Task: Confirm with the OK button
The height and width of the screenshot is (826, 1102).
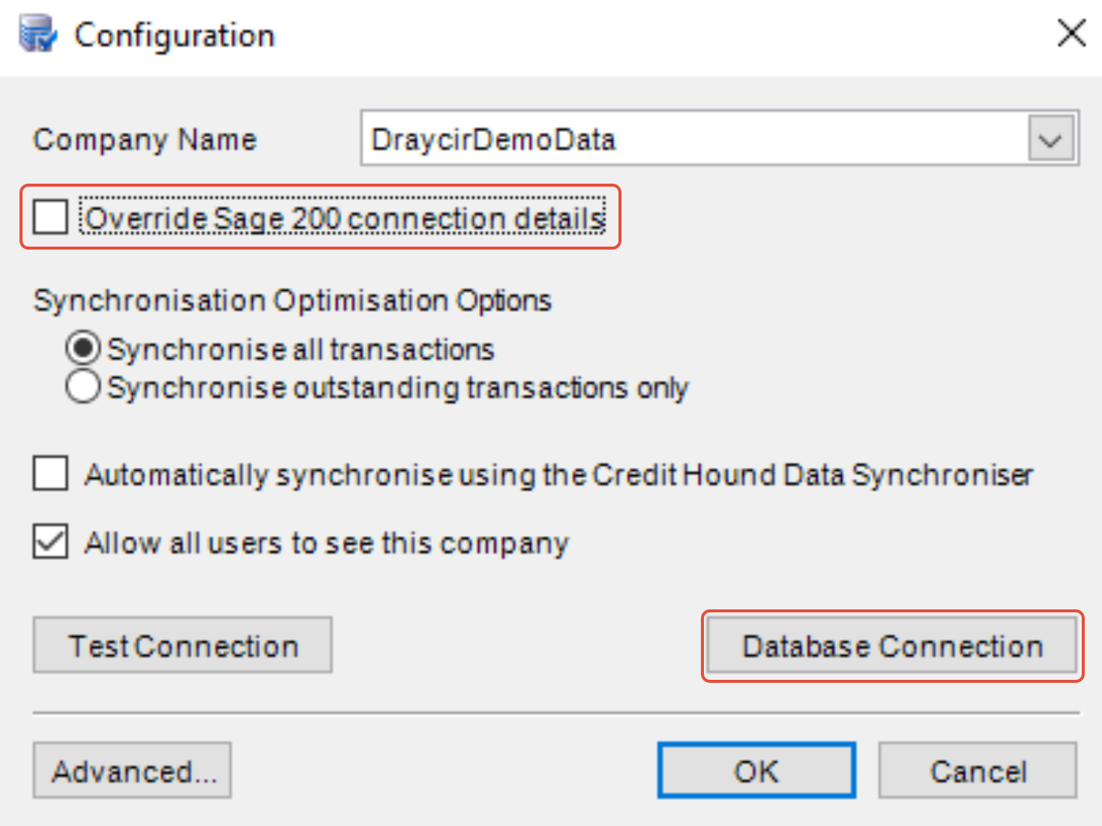Action: (756, 771)
